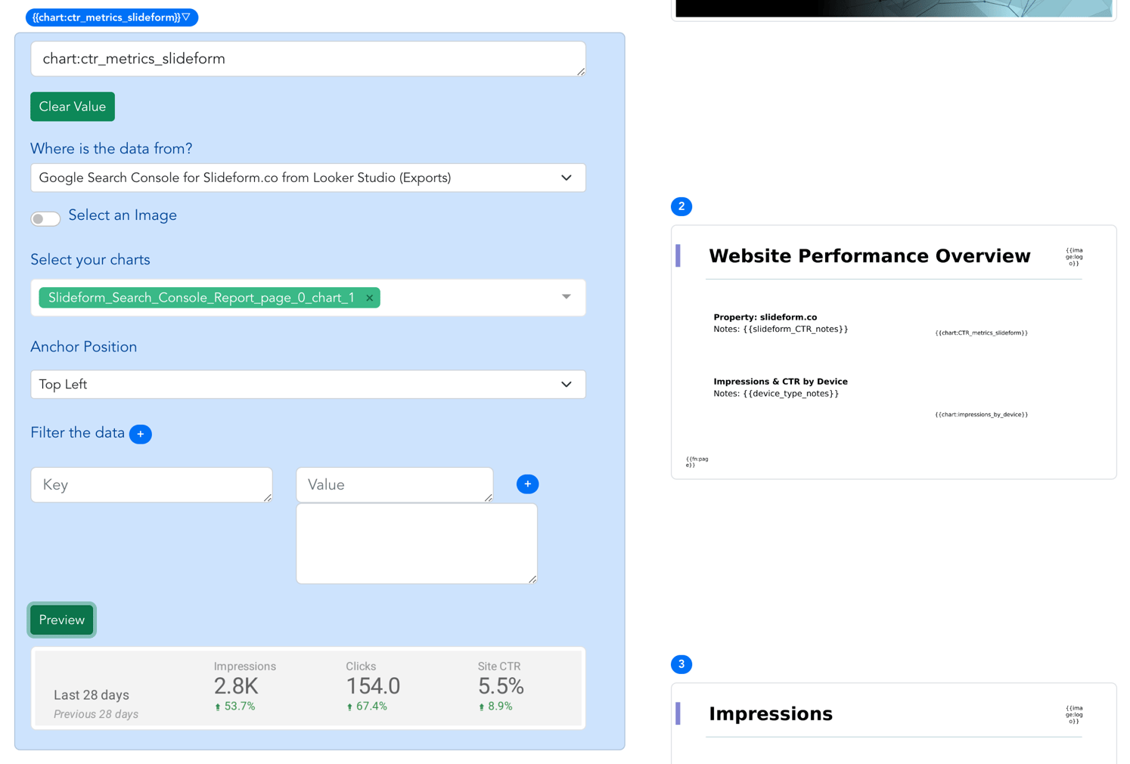The image size is (1130, 764).
Task: Click the Preview button
Action: pyautogui.click(x=62, y=620)
